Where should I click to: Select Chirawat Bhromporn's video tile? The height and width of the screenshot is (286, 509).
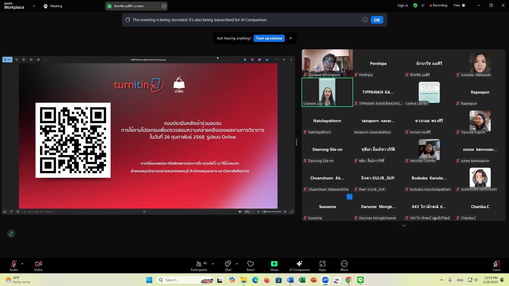[327, 63]
